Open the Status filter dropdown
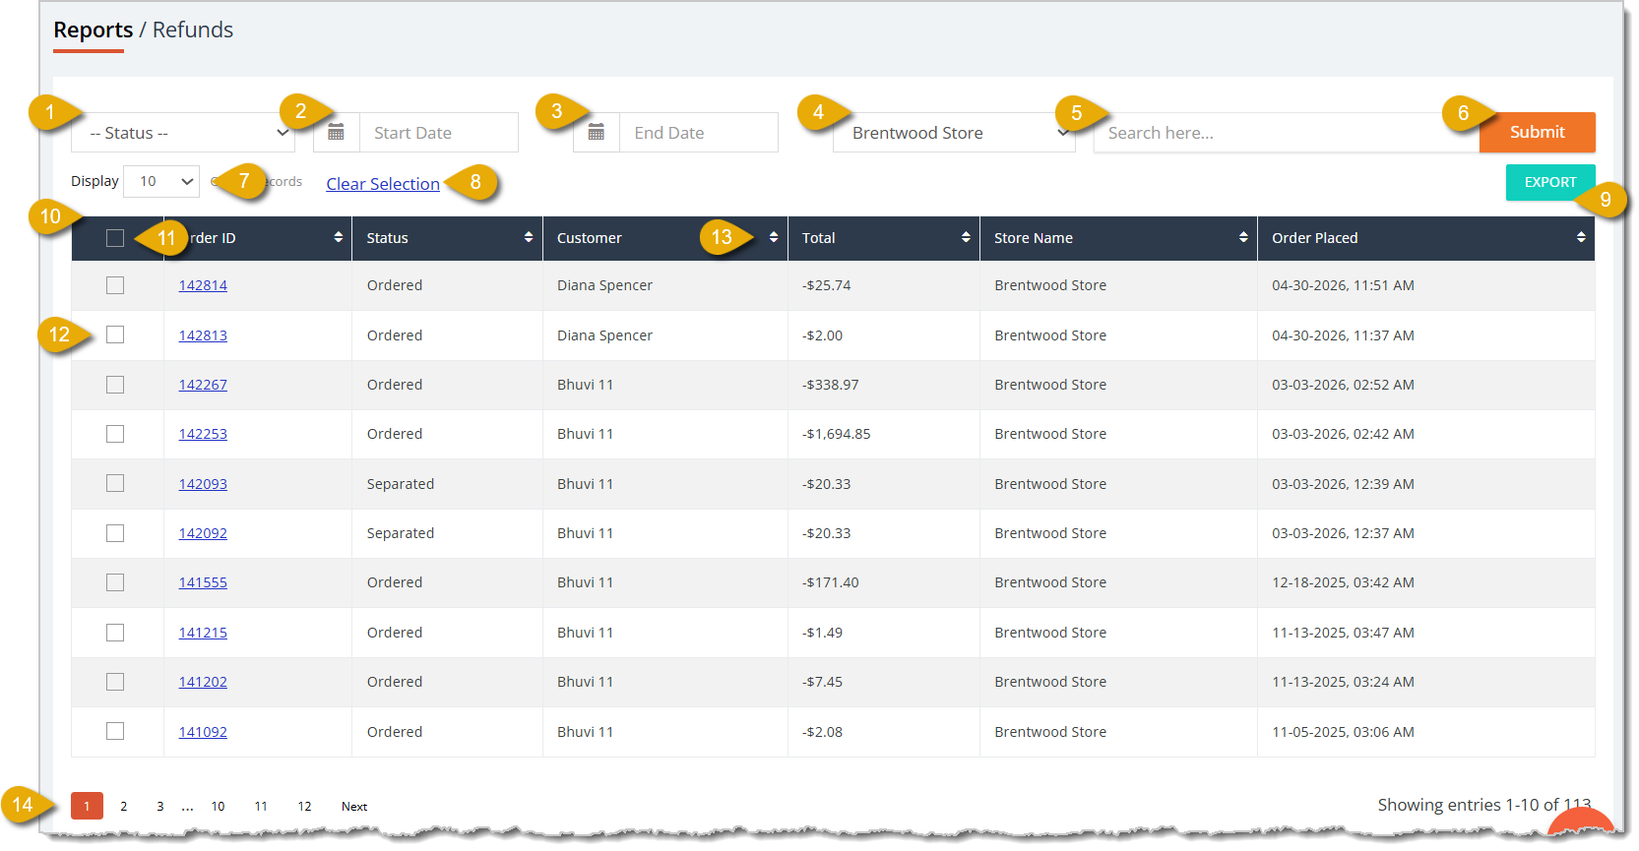1639x851 pixels. (x=183, y=133)
